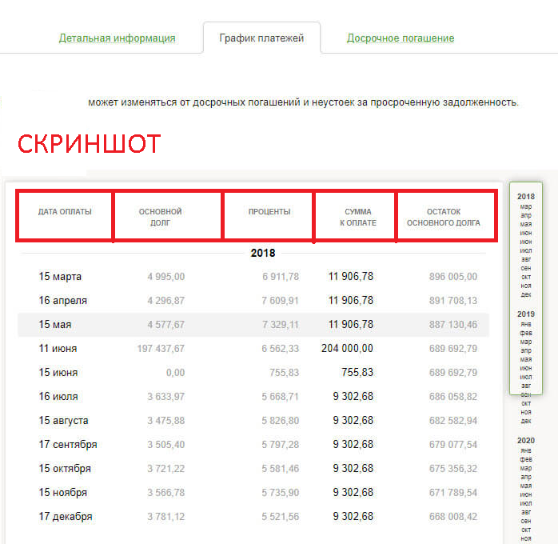The image size is (558, 544).
Task: Open the Досрочное погашение tab link
Action: pos(401,38)
